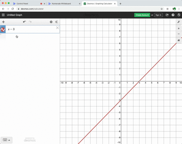Zoom in on the graph
Screen dimensions: 182x144
(x=179, y=28)
